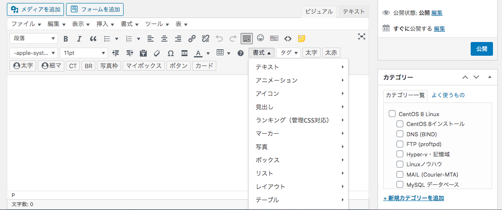Redo the last edit
This screenshot has width=502, height=210.
click(x=233, y=39)
